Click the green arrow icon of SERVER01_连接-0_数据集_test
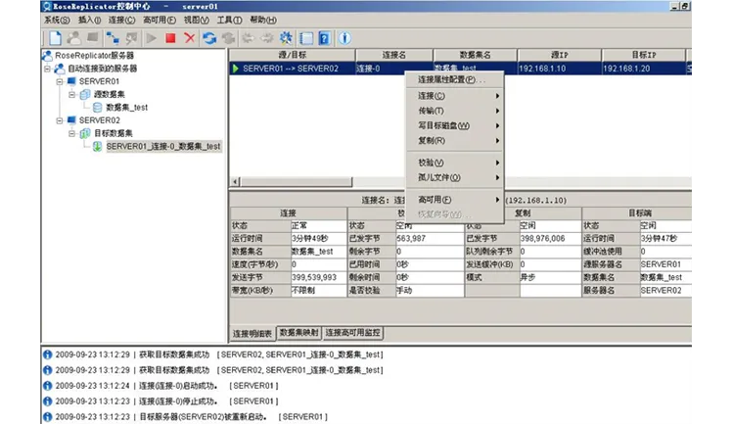733x424 pixels. [x=97, y=147]
